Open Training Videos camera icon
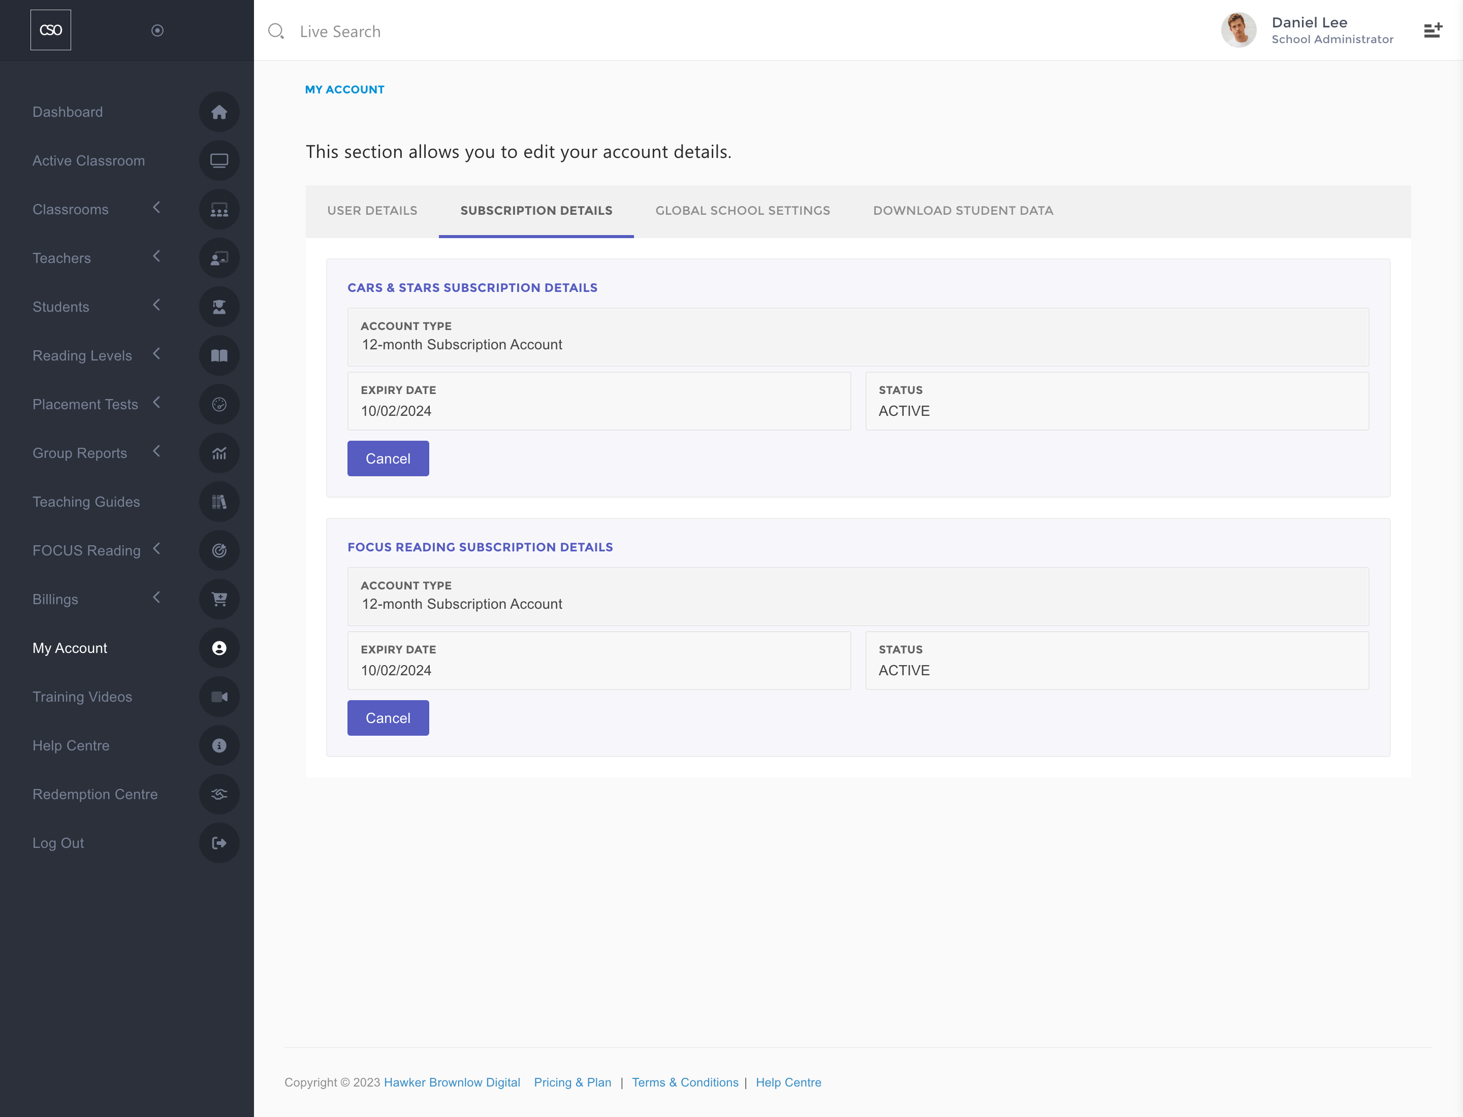Viewport: 1463px width, 1117px height. point(219,696)
